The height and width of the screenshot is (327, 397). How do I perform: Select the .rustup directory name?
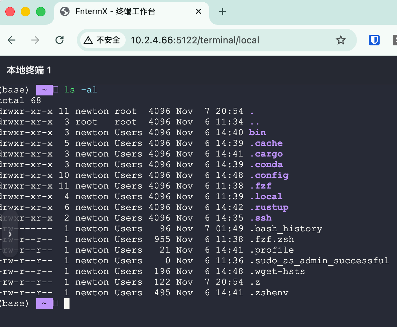269,207
